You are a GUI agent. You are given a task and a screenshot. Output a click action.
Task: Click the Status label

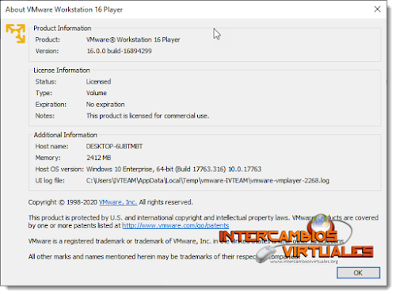46,82
